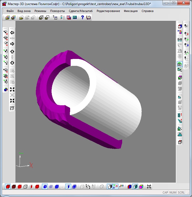Toggle the red solid cube display mode
Viewport: 192px width, 197px height.
(x=8, y=187)
